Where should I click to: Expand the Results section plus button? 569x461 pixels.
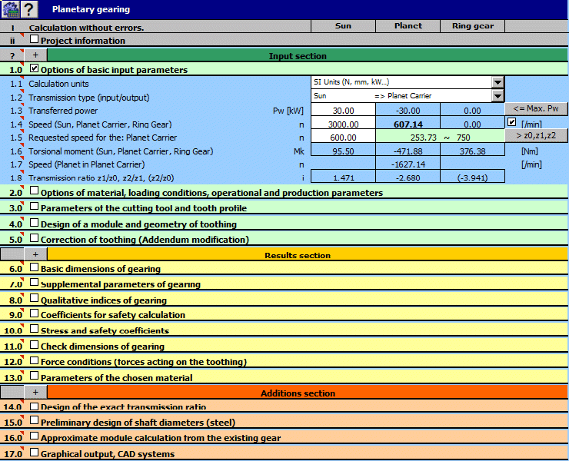pos(35,254)
